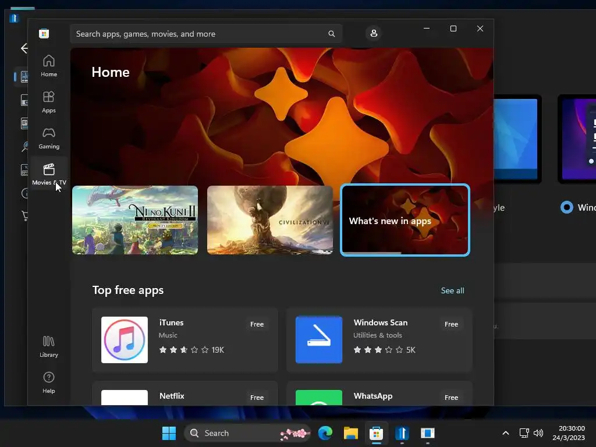Viewport: 596px width, 447px height.
Task: Switch to blue Stardock app in taskbar
Action: coord(402,433)
